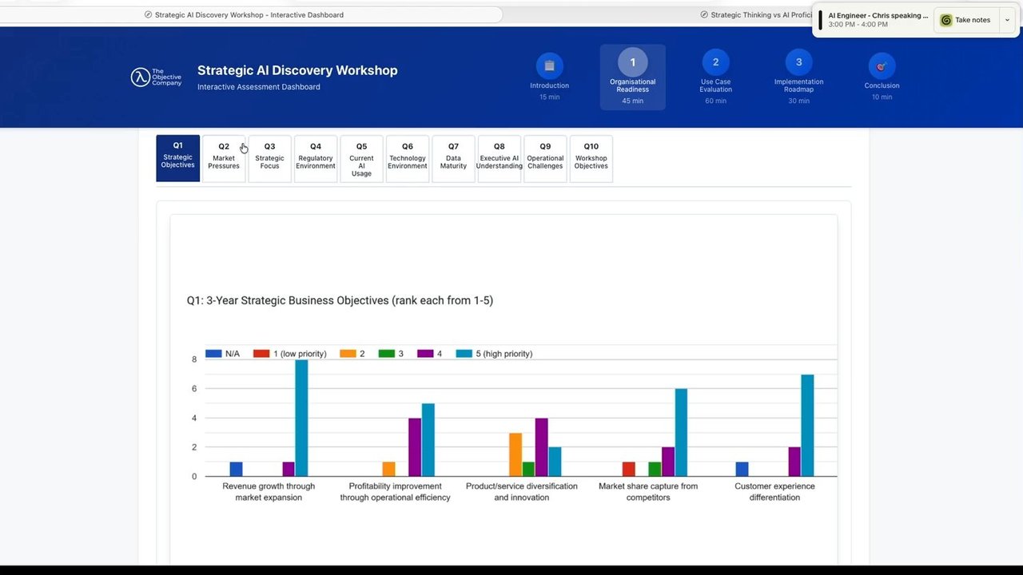
Task: Open the Introduction step clipboard icon
Action: pos(549,65)
